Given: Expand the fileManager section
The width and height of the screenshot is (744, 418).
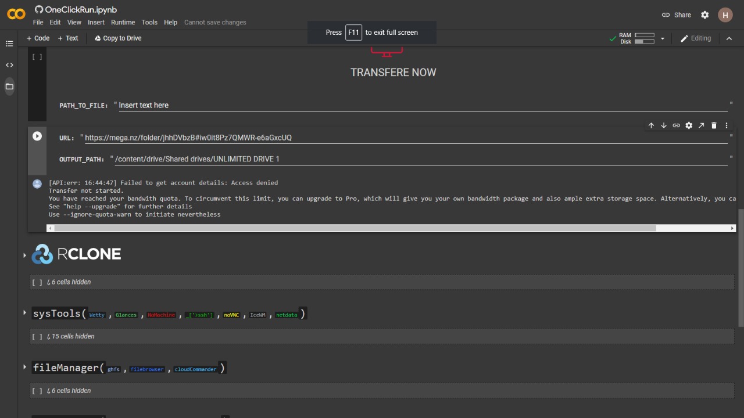Looking at the screenshot, I should (24, 367).
